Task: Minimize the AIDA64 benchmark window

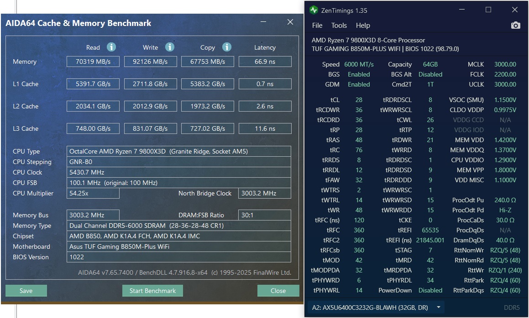Action: [x=263, y=22]
